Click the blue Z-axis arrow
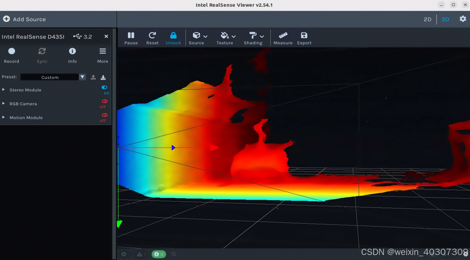The image size is (470, 260). tap(173, 147)
